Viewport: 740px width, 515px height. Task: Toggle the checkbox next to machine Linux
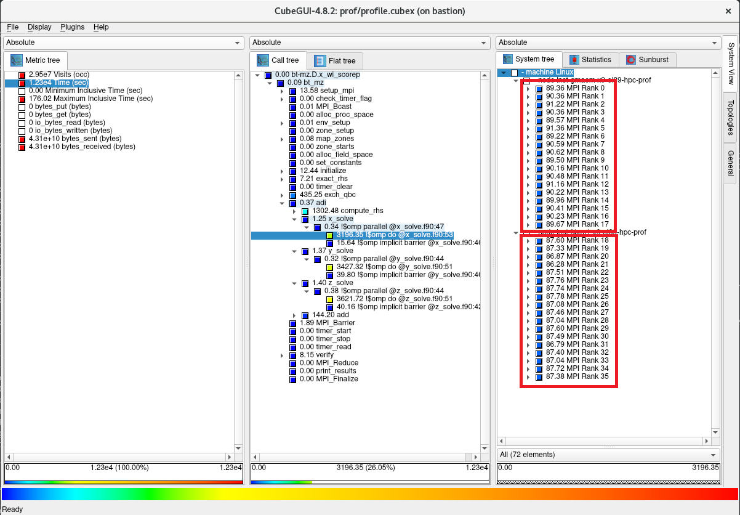coord(515,73)
